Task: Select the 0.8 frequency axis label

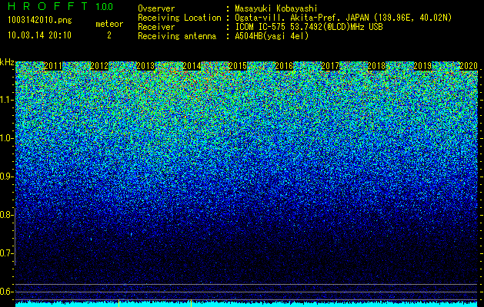Action: [x=6, y=215]
